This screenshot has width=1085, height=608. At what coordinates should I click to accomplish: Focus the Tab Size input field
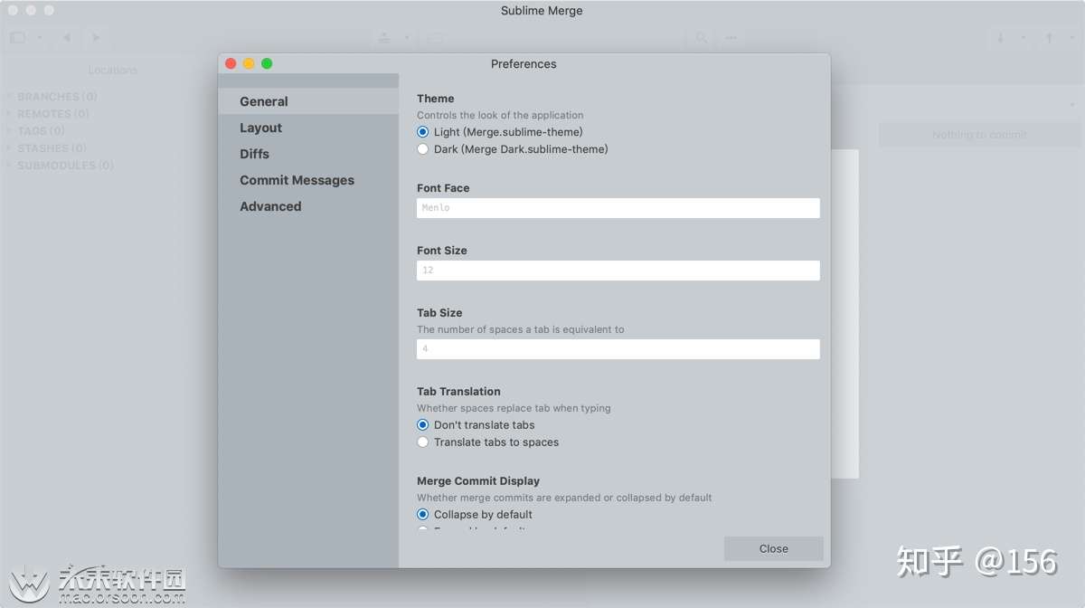point(618,349)
